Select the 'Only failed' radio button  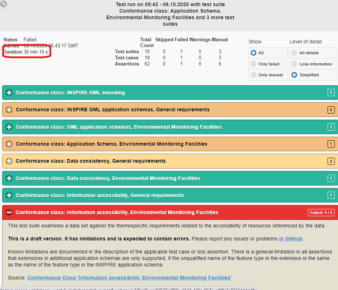tap(254, 64)
